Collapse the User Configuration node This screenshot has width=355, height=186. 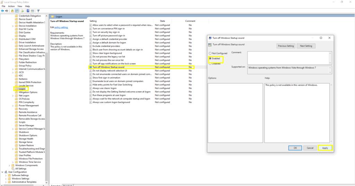click(3, 172)
